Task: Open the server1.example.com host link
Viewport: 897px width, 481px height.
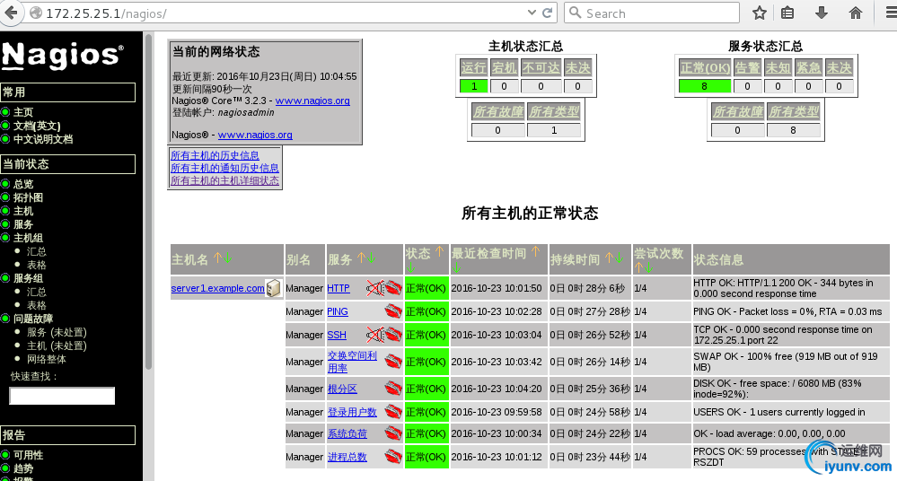Action: click(217, 288)
